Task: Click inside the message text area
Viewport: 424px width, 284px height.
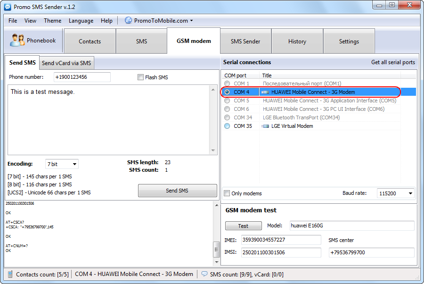Action: tap(109, 120)
